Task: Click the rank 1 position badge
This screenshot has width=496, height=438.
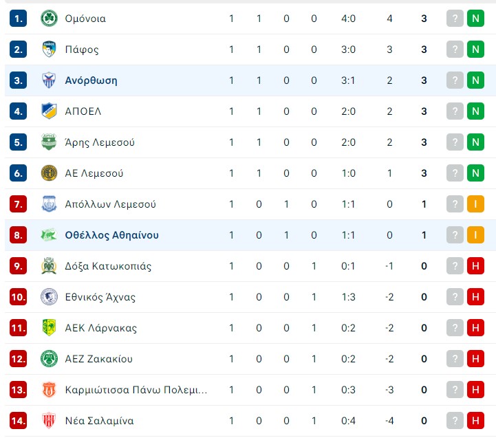Action: click(x=18, y=19)
